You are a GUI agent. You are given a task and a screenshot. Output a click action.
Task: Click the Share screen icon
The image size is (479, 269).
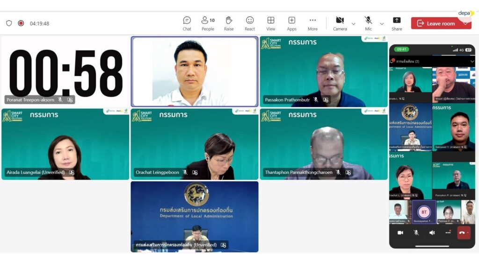pyautogui.click(x=397, y=23)
